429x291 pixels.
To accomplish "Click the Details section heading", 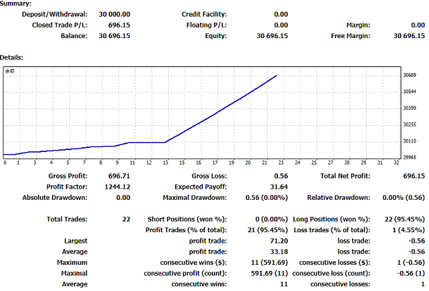I will click(13, 57).
